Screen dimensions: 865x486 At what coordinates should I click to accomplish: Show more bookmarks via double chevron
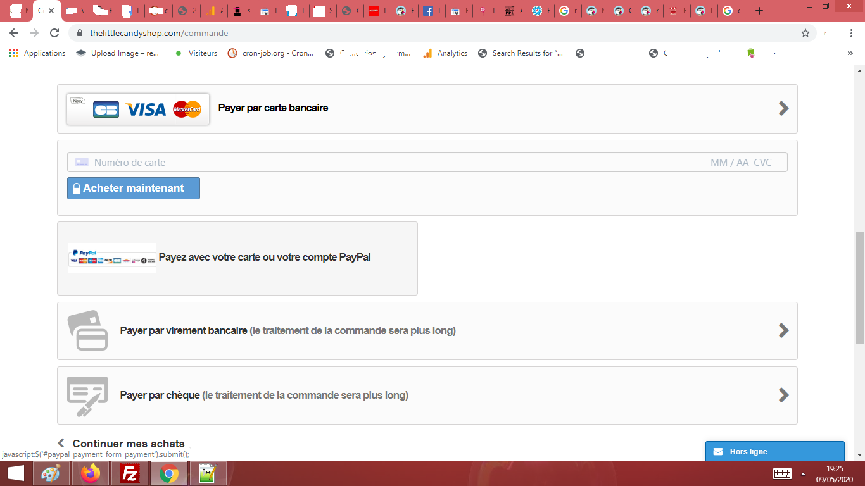point(850,53)
